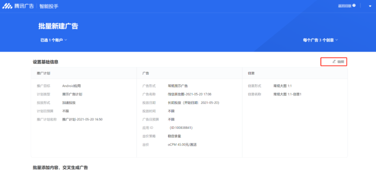Click the 出价策略 field label
Image resolution: width=376 pixels, height=171 pixels.
coord(149,136)
